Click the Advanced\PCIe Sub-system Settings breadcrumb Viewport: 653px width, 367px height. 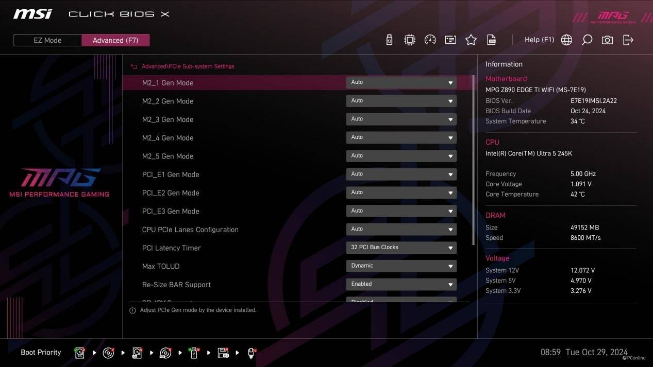[x=188, y=66]
